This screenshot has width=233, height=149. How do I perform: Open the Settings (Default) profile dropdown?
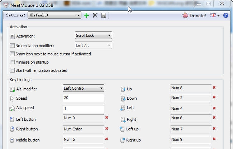pyautogui.click(x=54, y=15)
